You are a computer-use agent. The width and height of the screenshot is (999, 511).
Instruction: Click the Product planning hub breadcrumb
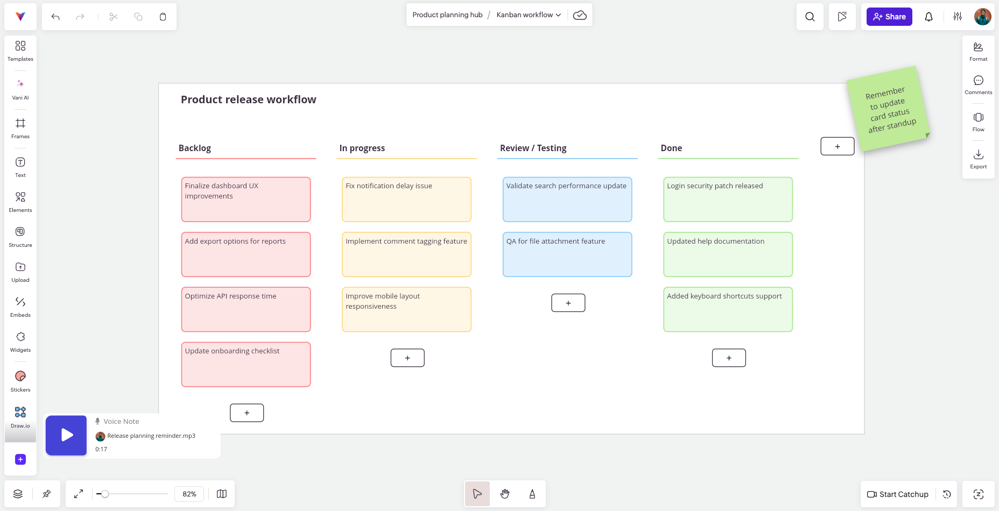(x=447, y=15)
